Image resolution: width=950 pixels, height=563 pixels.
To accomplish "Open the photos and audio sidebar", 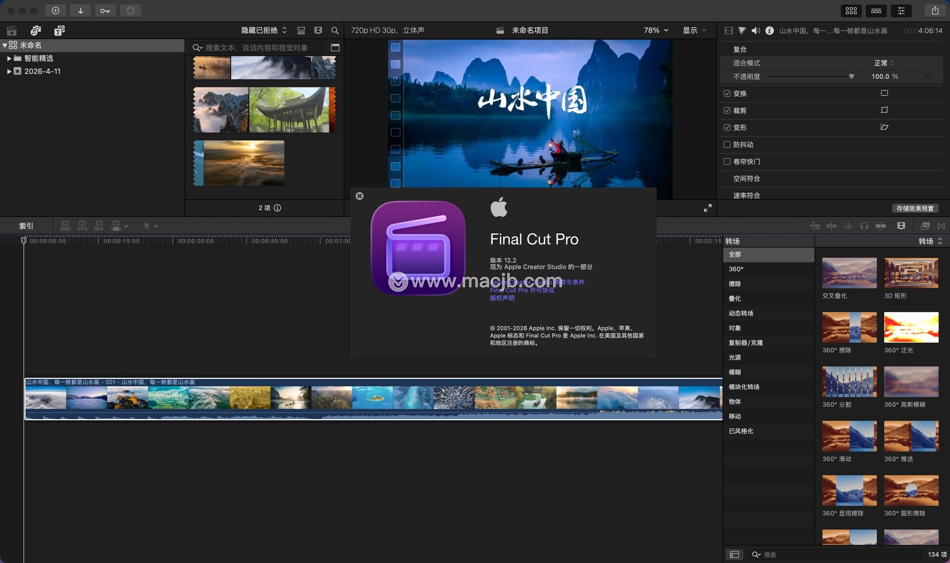I will tap(36, 31).
